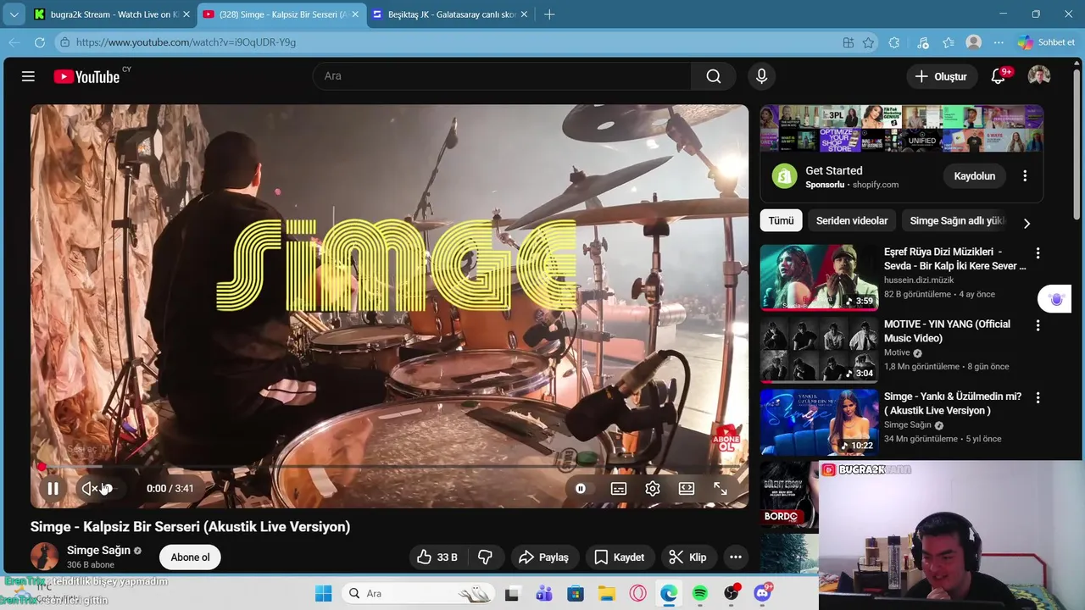Seek on the video progress bar

(390, 467)
